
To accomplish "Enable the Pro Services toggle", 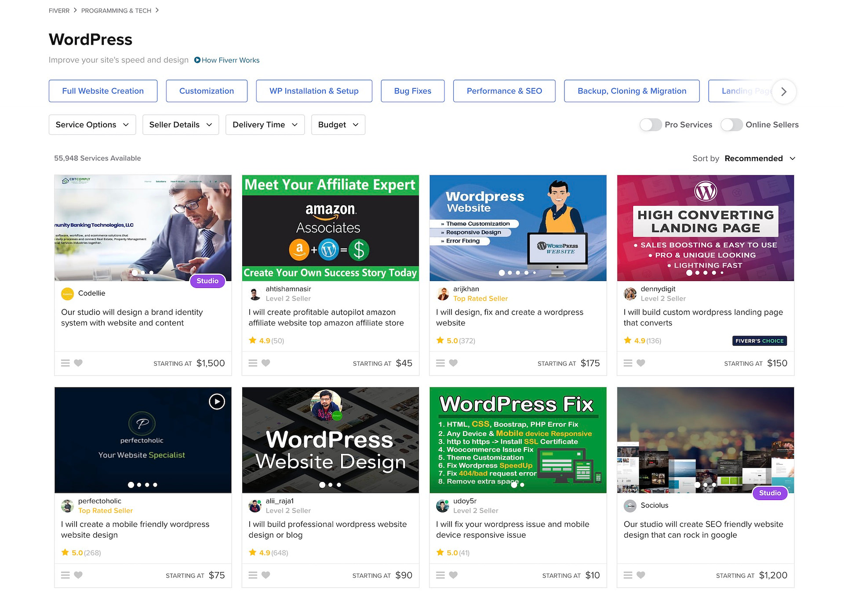I will coord(651,125).
